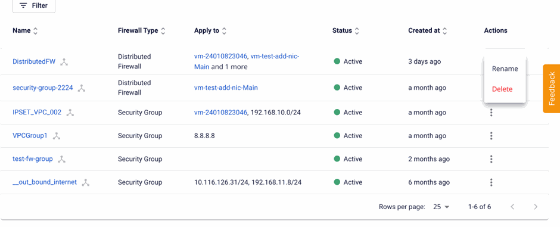This screenshot has width=560, height=227.
Task: Open vm-24010823046 link in DistributedFW row
Action: 220,56
